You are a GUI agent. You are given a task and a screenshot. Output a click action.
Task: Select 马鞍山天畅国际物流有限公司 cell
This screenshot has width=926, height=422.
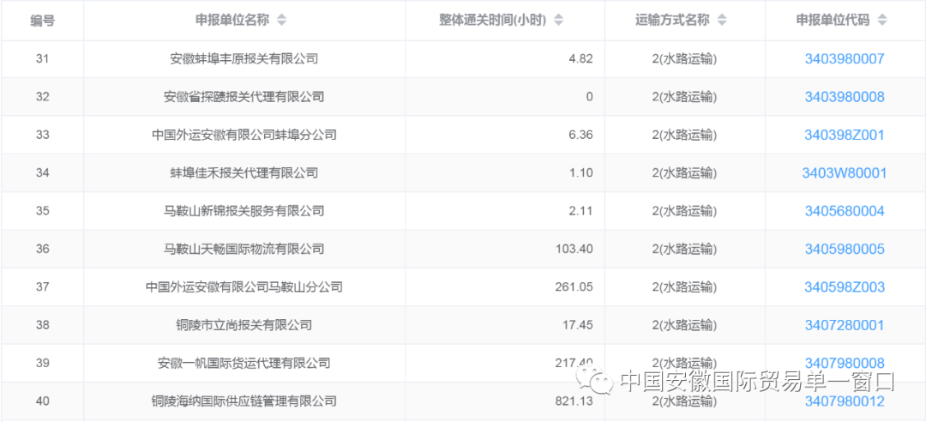pos(244,250)
